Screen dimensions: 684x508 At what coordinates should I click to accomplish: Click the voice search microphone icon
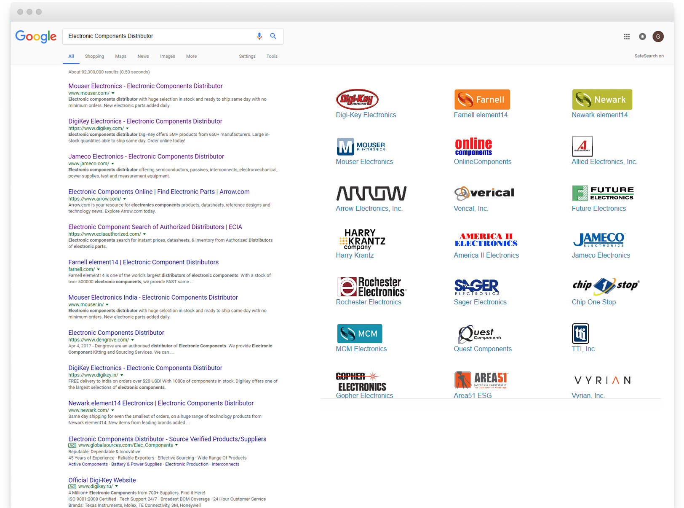[x=259, y=36]
